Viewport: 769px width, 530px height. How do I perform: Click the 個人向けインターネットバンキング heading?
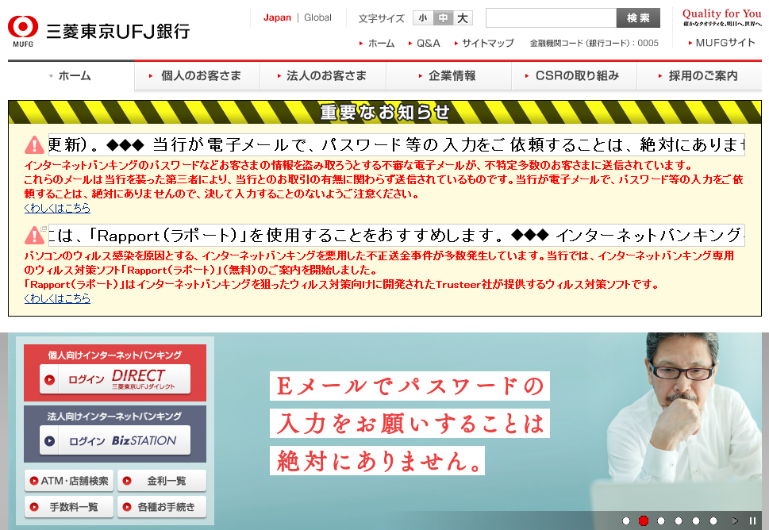tap(115, 355)
